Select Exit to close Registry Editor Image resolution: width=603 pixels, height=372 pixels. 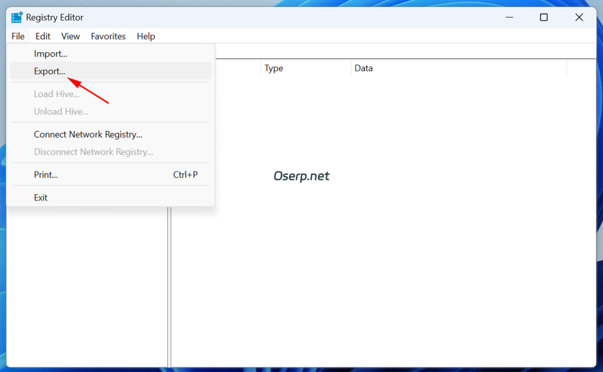pos(40,197)
